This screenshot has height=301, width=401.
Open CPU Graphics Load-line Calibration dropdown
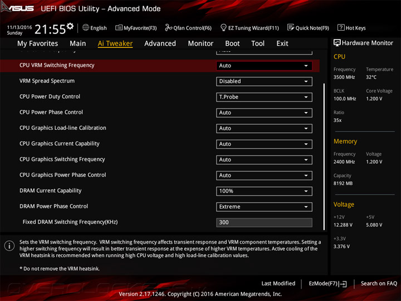pyautogui.click(x=264, y=129)
